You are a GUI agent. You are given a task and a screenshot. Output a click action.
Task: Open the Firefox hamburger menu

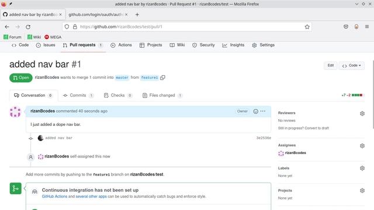[367, 27]
